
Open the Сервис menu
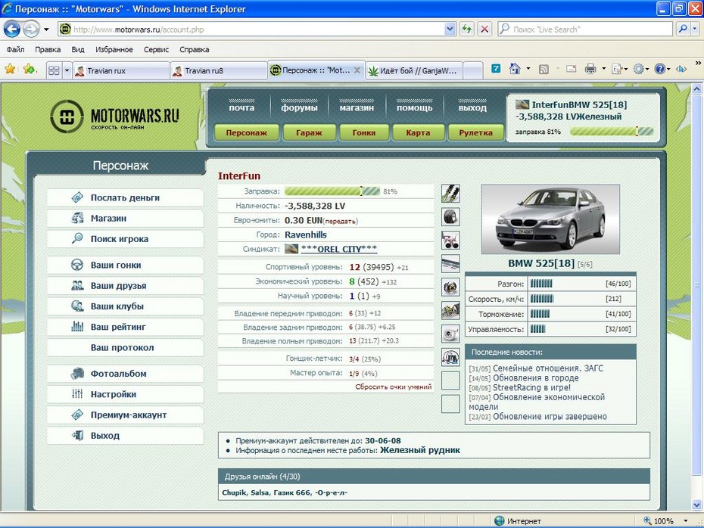tap(156, 49)
